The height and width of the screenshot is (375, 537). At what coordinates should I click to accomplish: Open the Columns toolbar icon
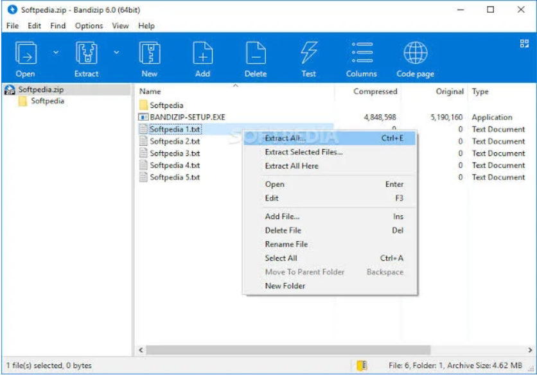pos(362,53)
